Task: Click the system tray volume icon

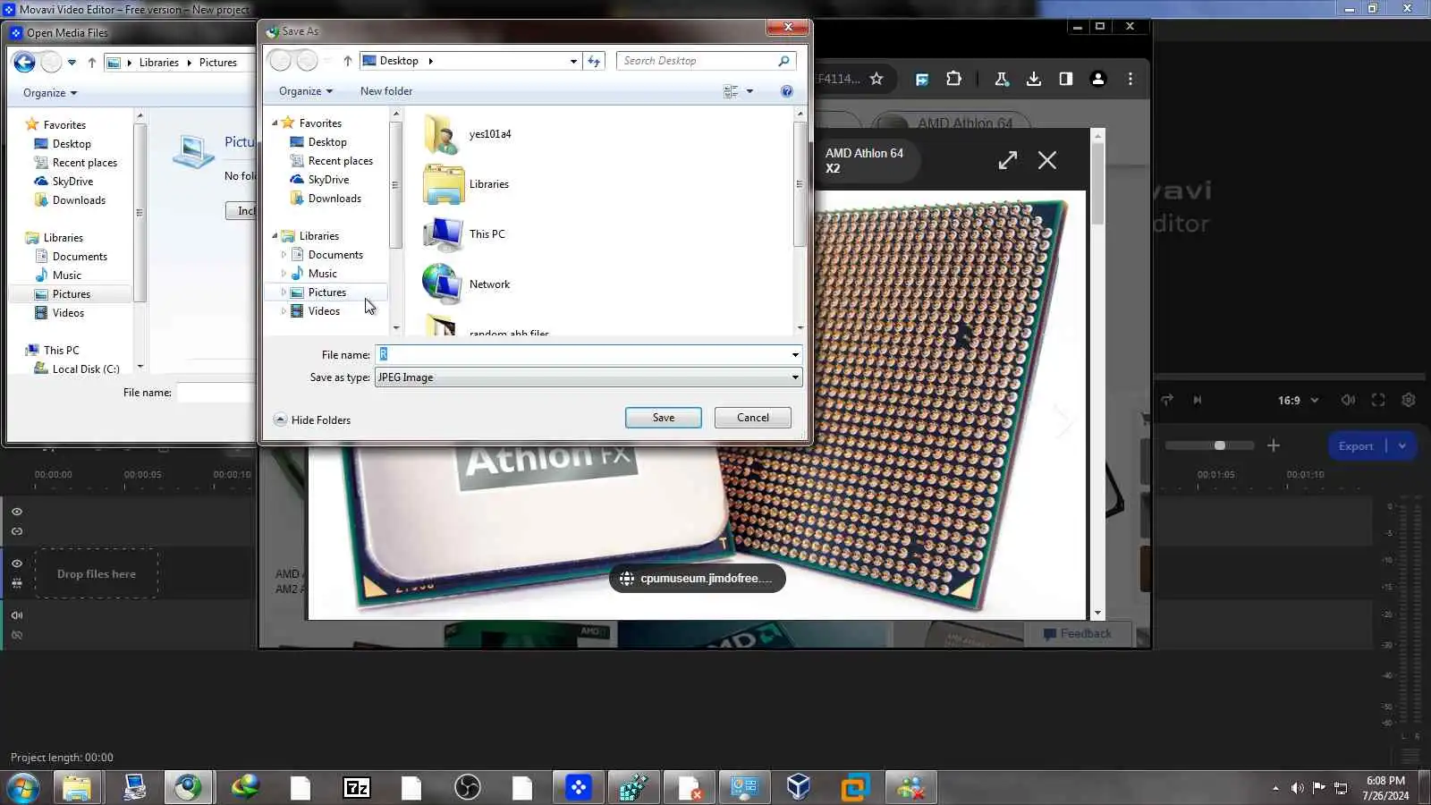Action: click(x=1297, y=788)
